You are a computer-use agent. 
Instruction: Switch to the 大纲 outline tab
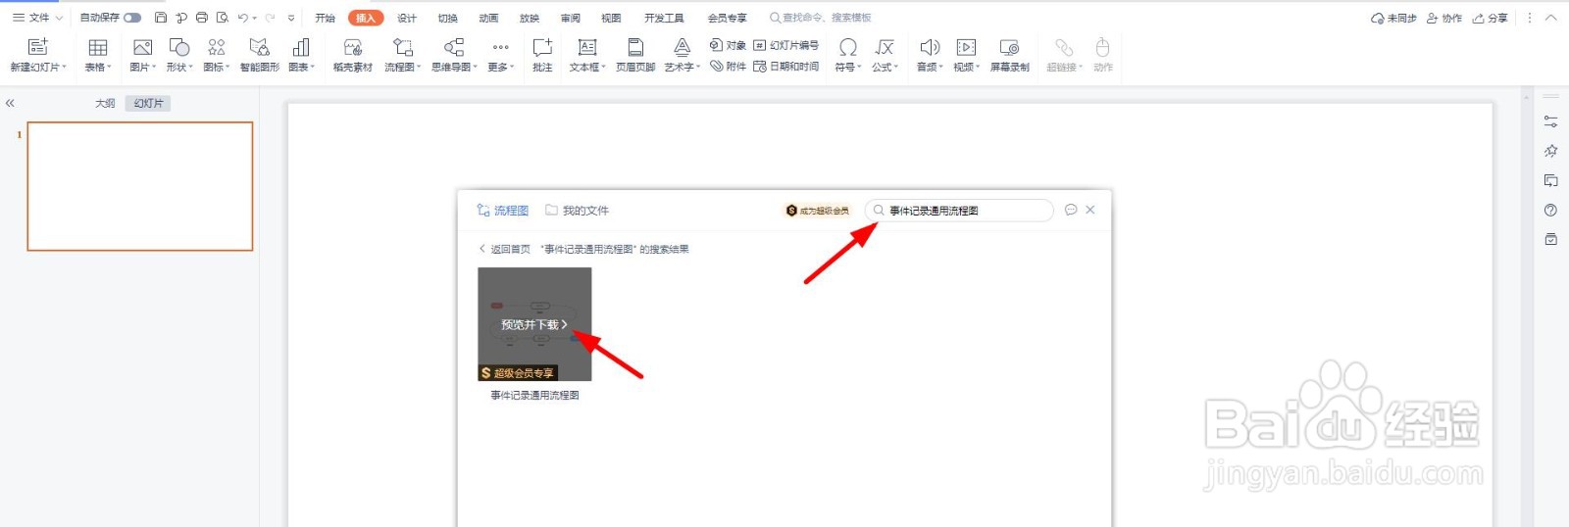pos(105,103)
